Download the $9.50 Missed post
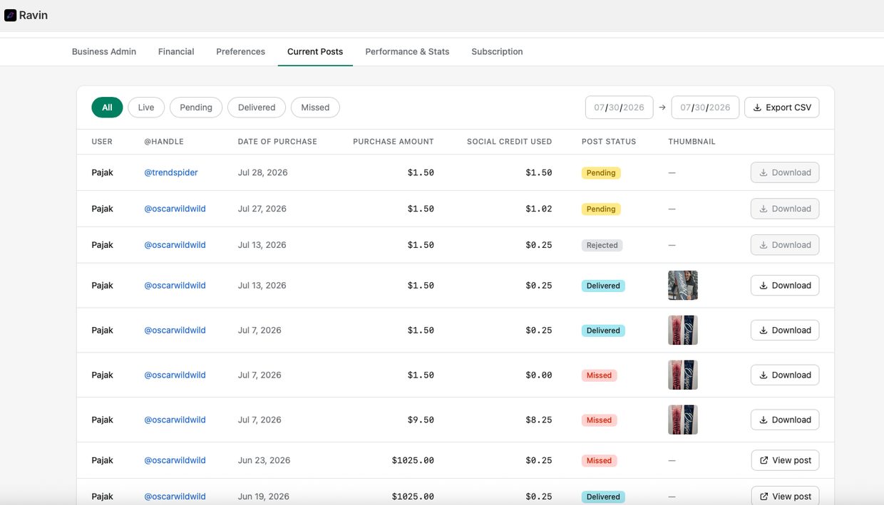884x505 pixels. coord(785,420)
